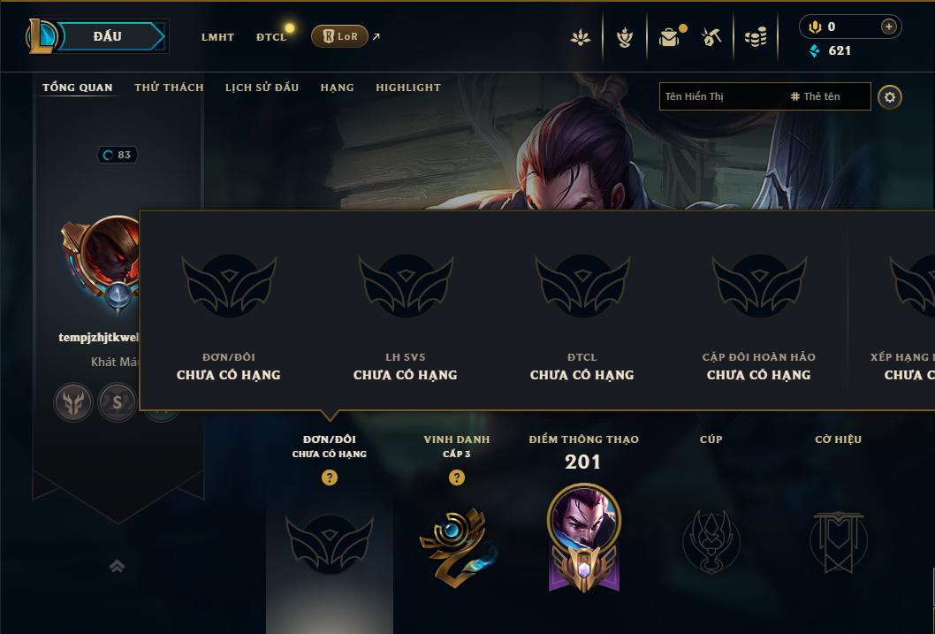This screenshot has width=935, height=634.
Task: Switch to the Lịch Sử Đấu tab
Action: click(x=262, y=88)
